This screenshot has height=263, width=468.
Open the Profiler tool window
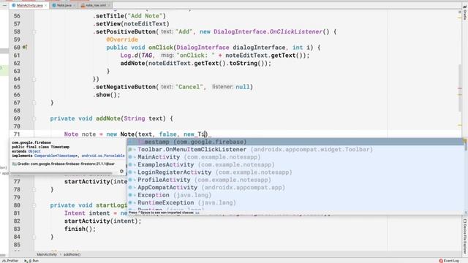(x=10, y=261)
